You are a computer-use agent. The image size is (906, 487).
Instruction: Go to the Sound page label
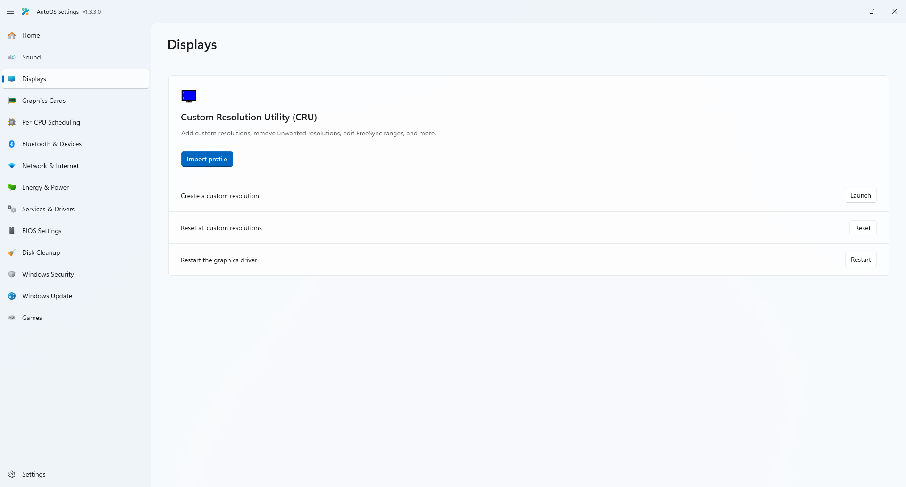[x=31, y=57]
